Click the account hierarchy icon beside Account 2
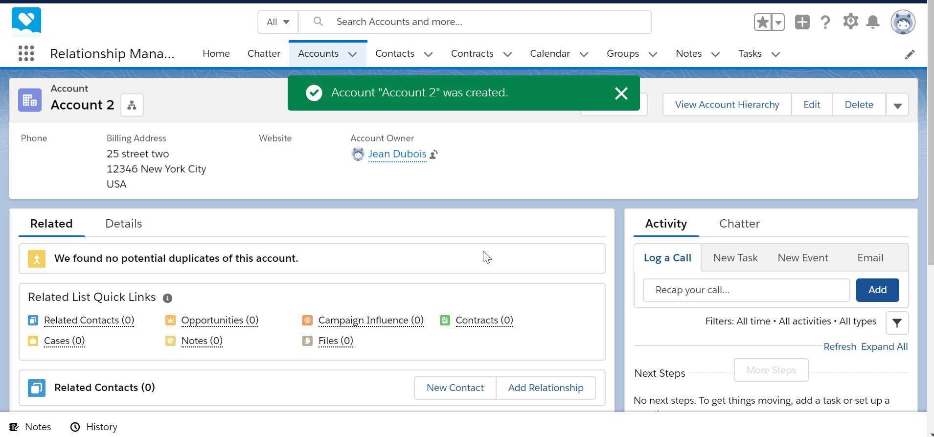The height and width of the screenshot is (437, 934). pyautogui.click(x=132, y=105)
